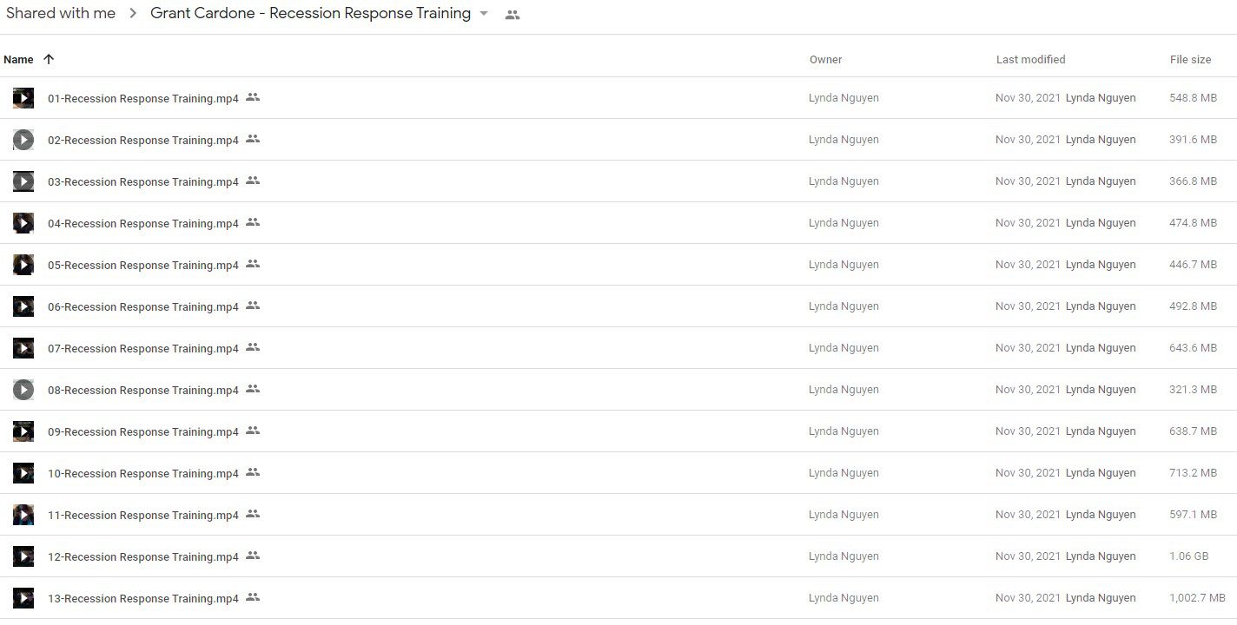Click shared people icon beside 04-Recession Response Training.mp4
This screenshot has height=625, width=1237.
pos(253,222)
